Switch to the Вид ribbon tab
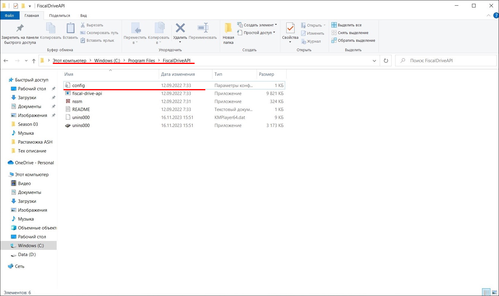The height and width of the screenshot is (296, 499). click(84, 15)
